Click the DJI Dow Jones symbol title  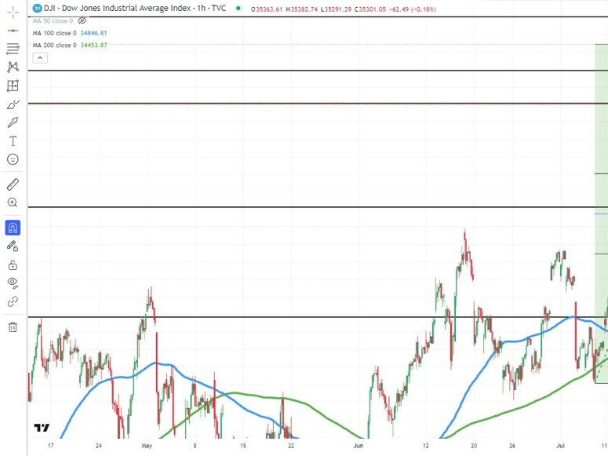[x=135, y=8]
